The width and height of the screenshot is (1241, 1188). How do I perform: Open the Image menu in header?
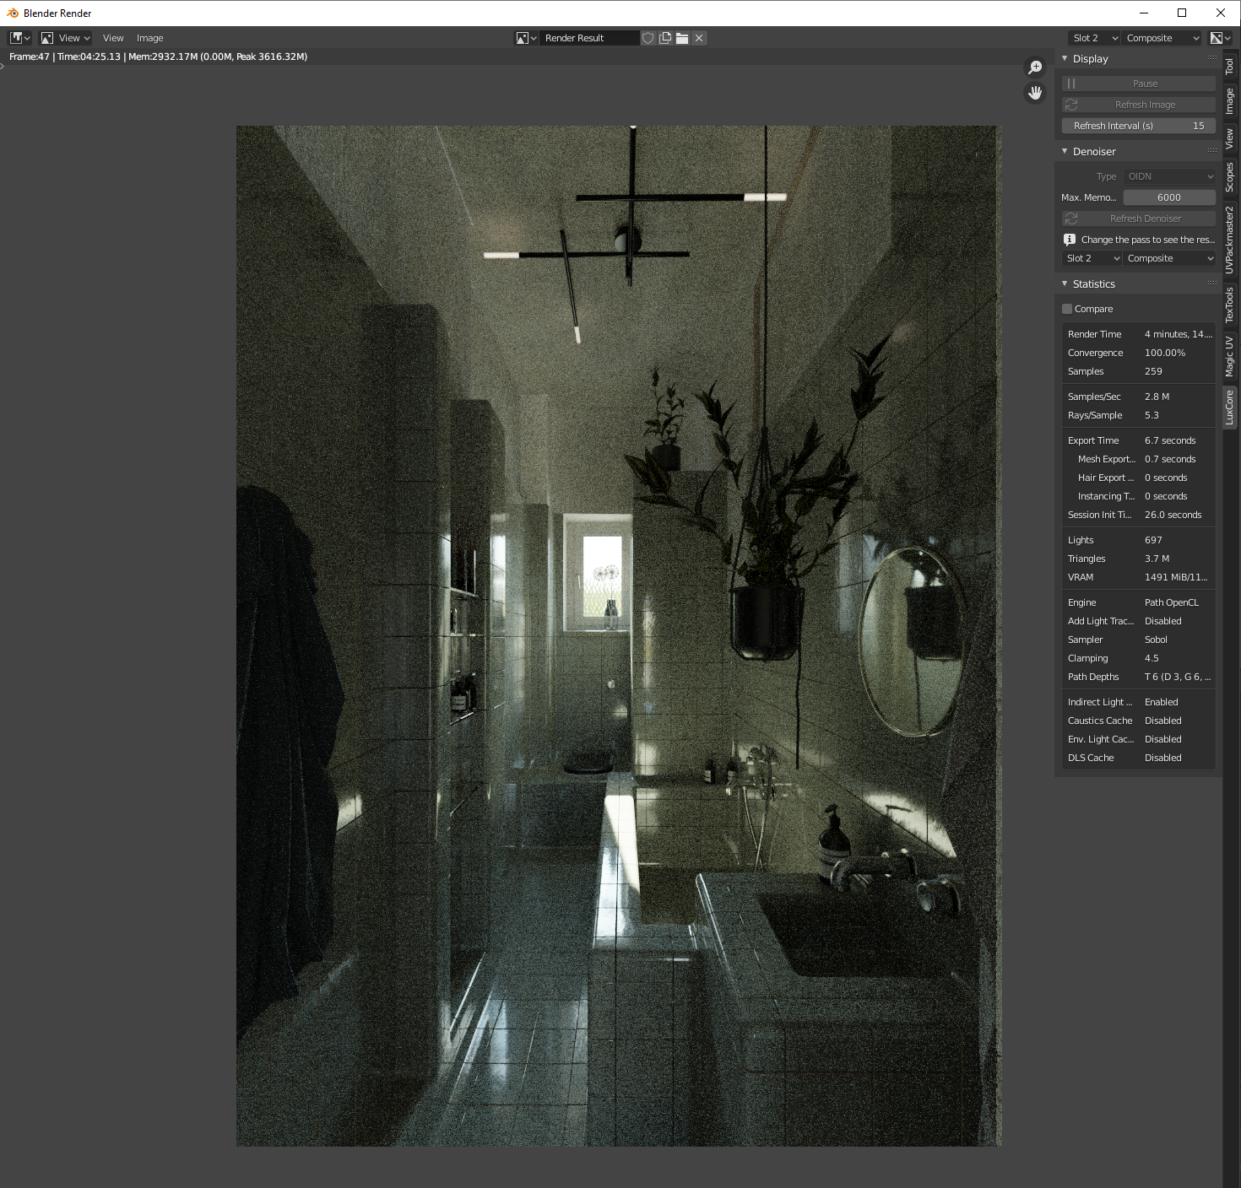(149, 38)
